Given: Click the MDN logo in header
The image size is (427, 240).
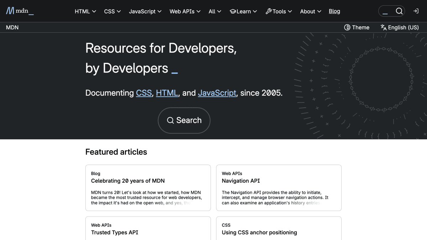Looking at the screenshot, I should [20, 11].
